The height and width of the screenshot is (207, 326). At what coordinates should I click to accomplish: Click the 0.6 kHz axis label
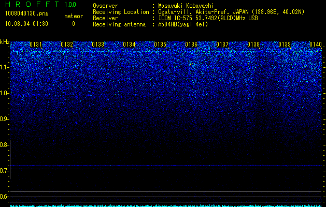[x=4, y=197]
